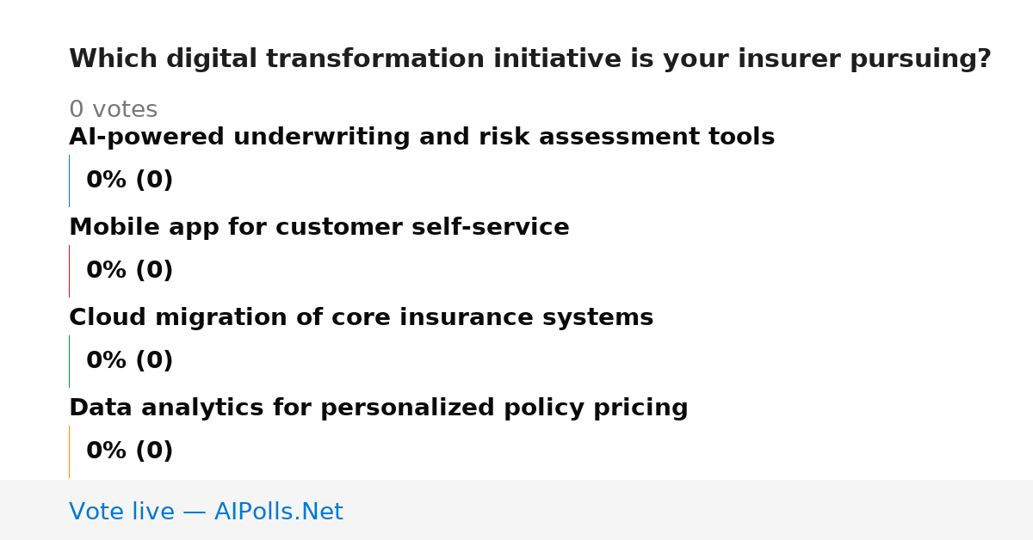Screen dimensions: 1033x540
Task: Click the words Vote live in the footer
Action: (121, 512)
